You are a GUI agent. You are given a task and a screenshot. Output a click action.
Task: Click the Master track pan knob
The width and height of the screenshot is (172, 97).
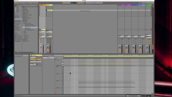(147, 48)
